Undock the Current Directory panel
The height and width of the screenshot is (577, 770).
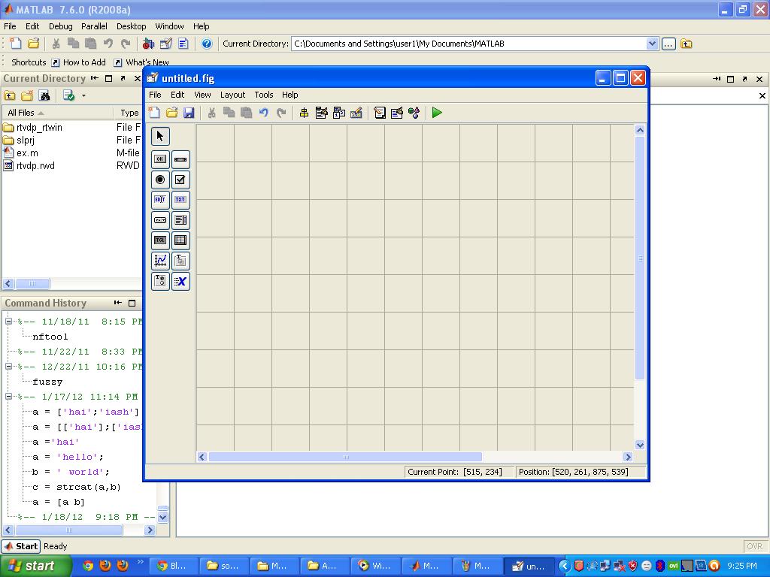pyautogui.click(x=123, y=78)
